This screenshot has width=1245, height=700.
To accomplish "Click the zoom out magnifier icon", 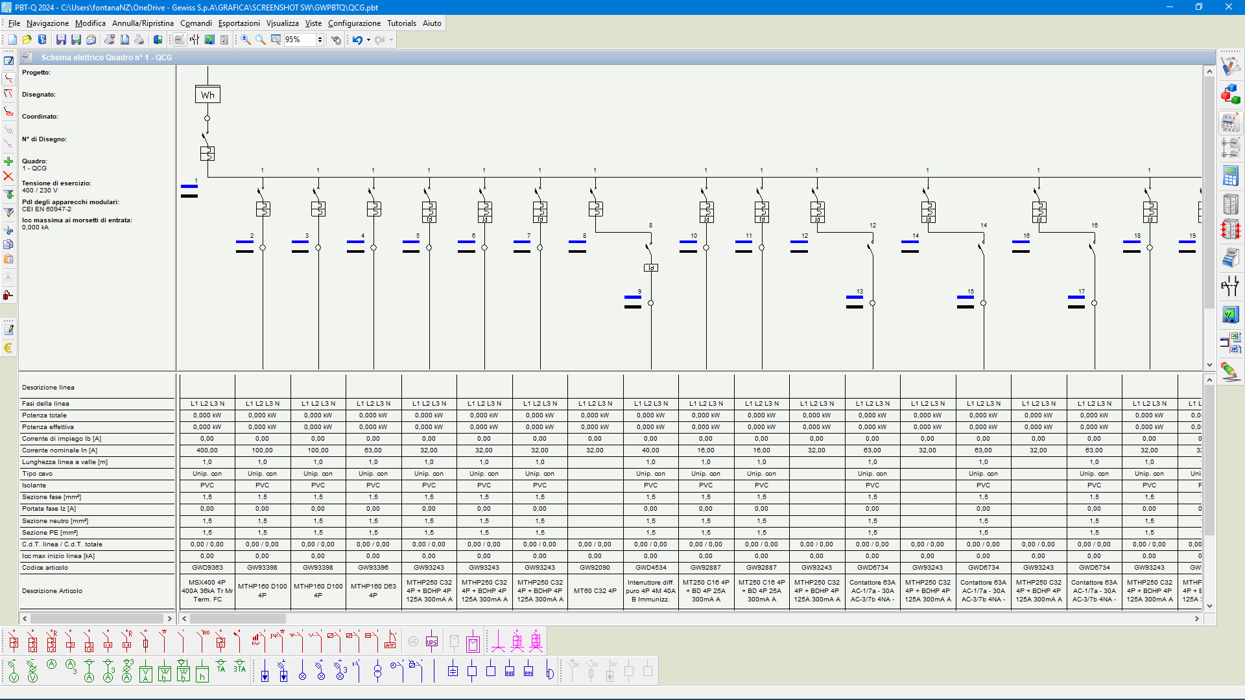I will (x=261, y=40).
